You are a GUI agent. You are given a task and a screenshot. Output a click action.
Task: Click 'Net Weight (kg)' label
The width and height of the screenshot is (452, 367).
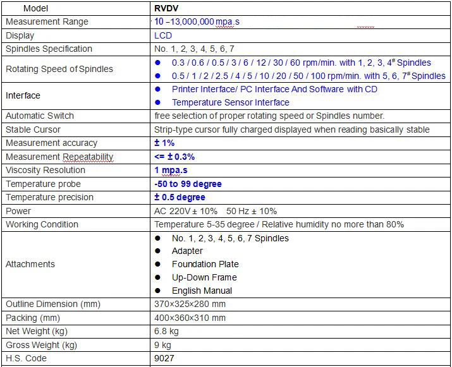(x=37, y=331)
